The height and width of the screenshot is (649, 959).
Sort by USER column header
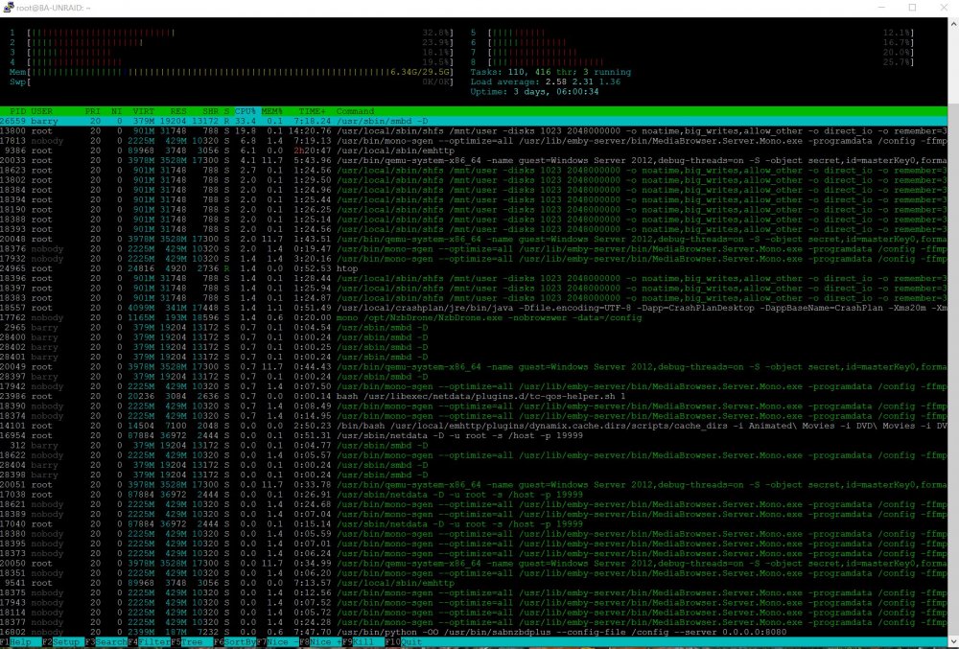(x=41, y=111)
